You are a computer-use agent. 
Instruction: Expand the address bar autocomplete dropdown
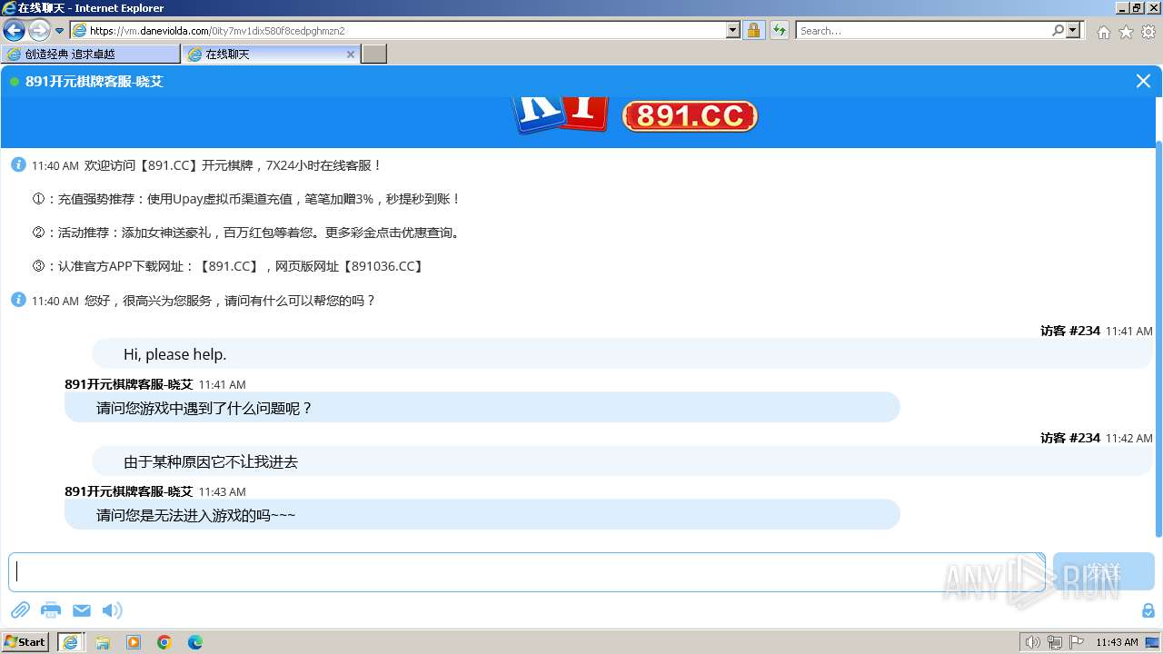point(733,31)
